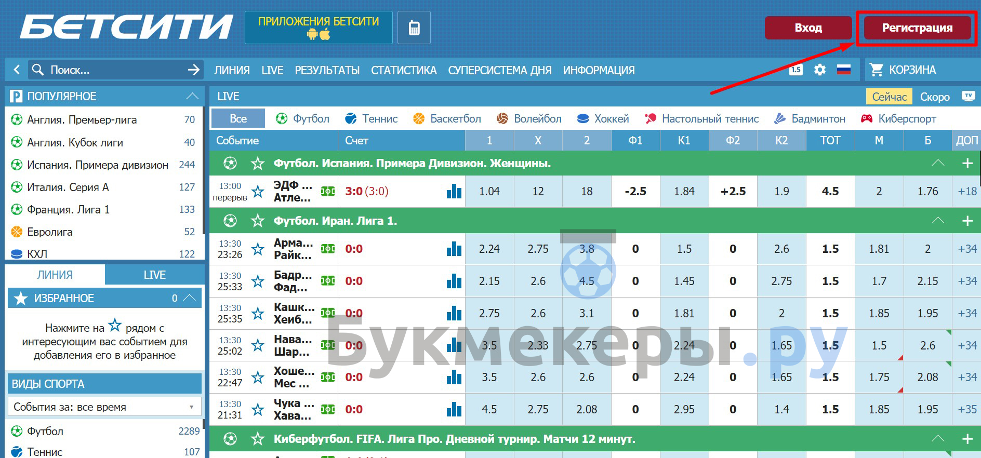Viewport: 981px width, 458px height.
Task: Click the football icon in Iran Liga 1 header
Action: (230, 221)
